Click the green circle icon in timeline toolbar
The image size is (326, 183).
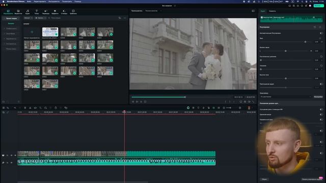point(188,108)
